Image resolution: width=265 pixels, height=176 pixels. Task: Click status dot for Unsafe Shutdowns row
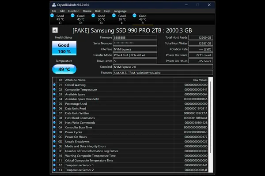pyautogui.click(x=54, y=141)
